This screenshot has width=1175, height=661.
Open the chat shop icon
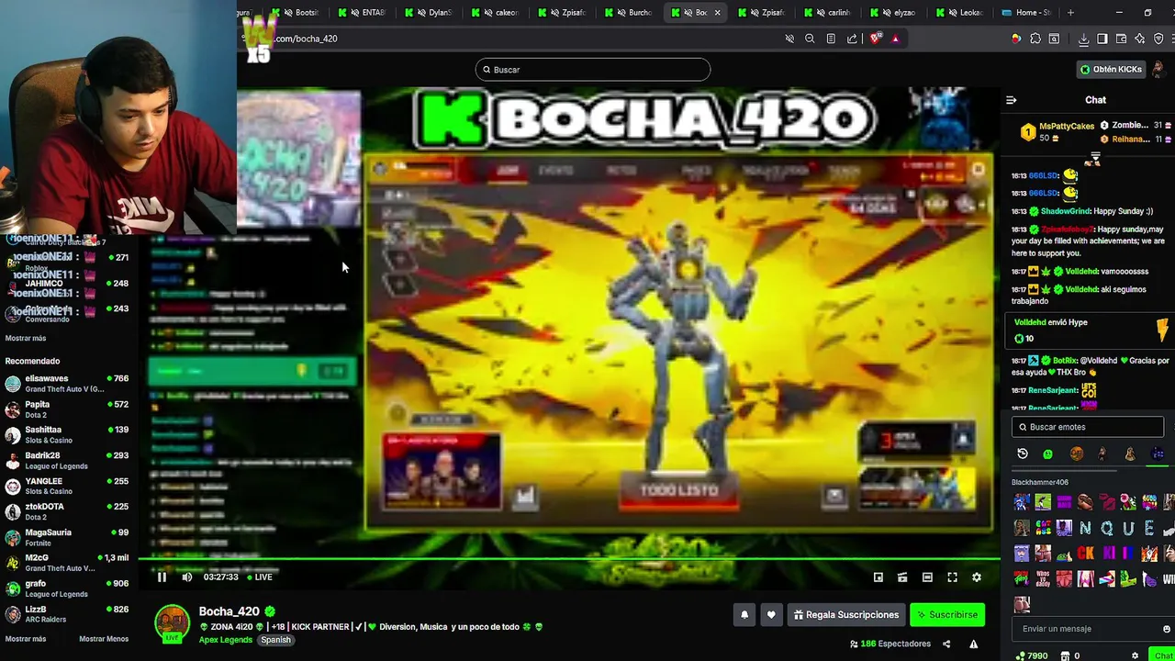coord(1064,655)
